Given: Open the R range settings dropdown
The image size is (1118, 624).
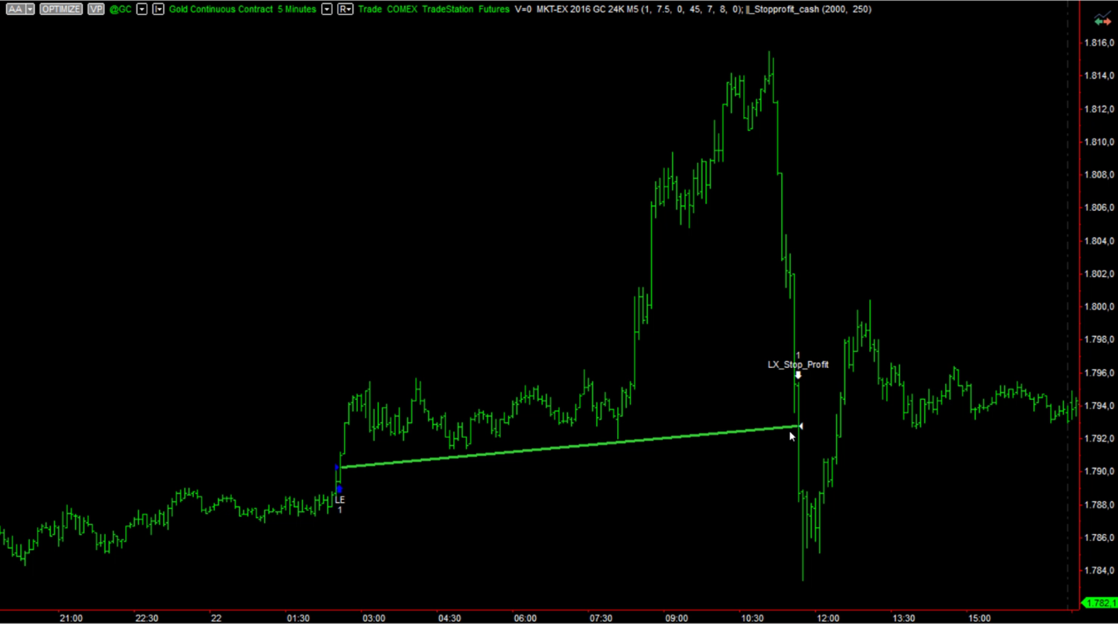Looking at the screenshot, I should click(x=345, y=9).
